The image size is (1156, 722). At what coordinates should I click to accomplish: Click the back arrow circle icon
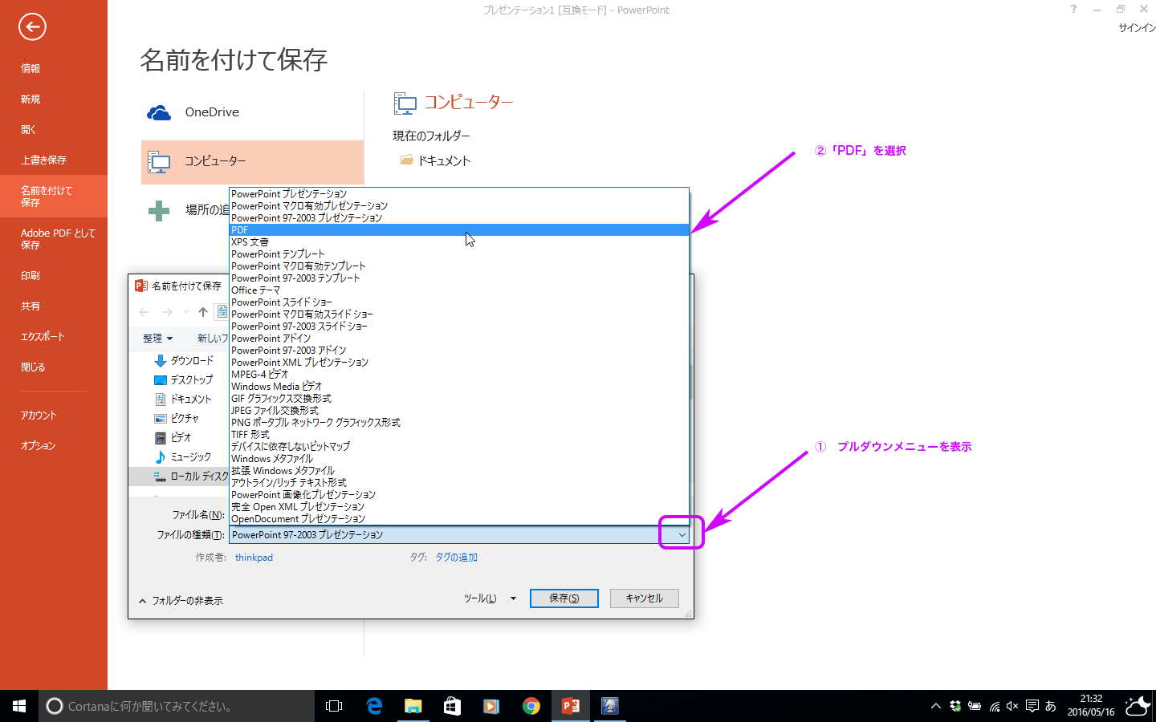[32, 26]
